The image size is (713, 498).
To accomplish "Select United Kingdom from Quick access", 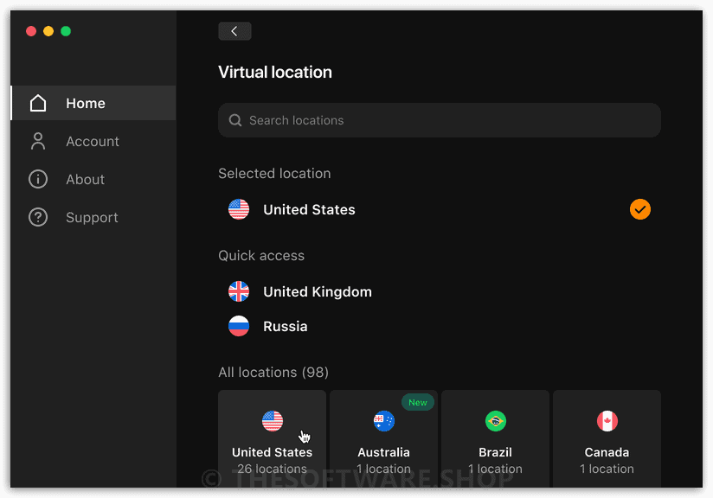I will point(440,291).
